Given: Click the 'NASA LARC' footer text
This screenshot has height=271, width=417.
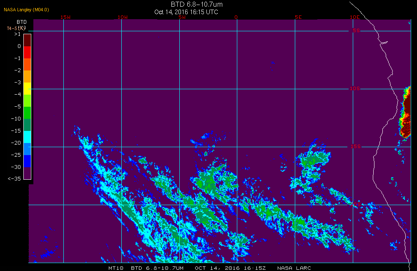Looking at the screenshot, I should pos(294,268).
